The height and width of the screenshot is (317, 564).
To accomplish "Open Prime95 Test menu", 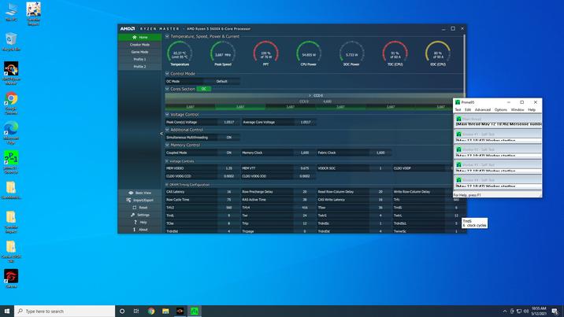I will tap(458, 110).
